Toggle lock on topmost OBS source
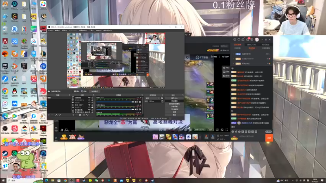This screenshot has width=326, height=183. pos(93,98)
